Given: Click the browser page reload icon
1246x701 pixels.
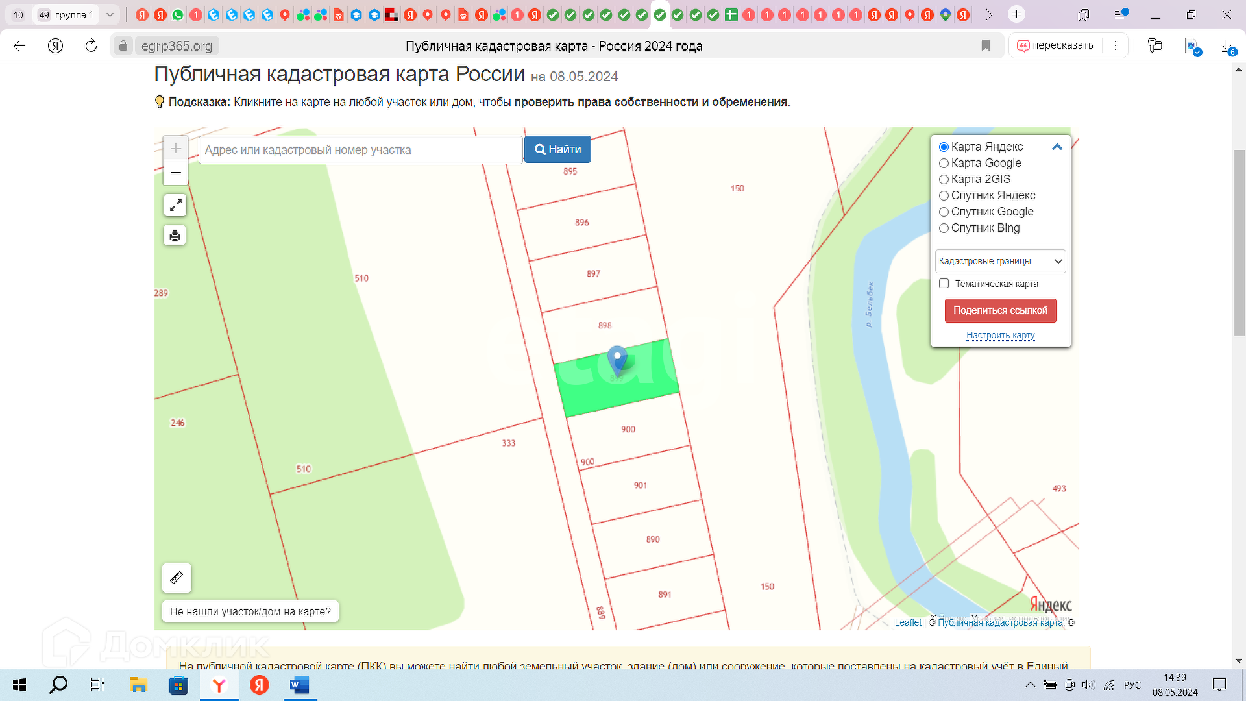Looking at the screenshot, I should click(91, 46).
